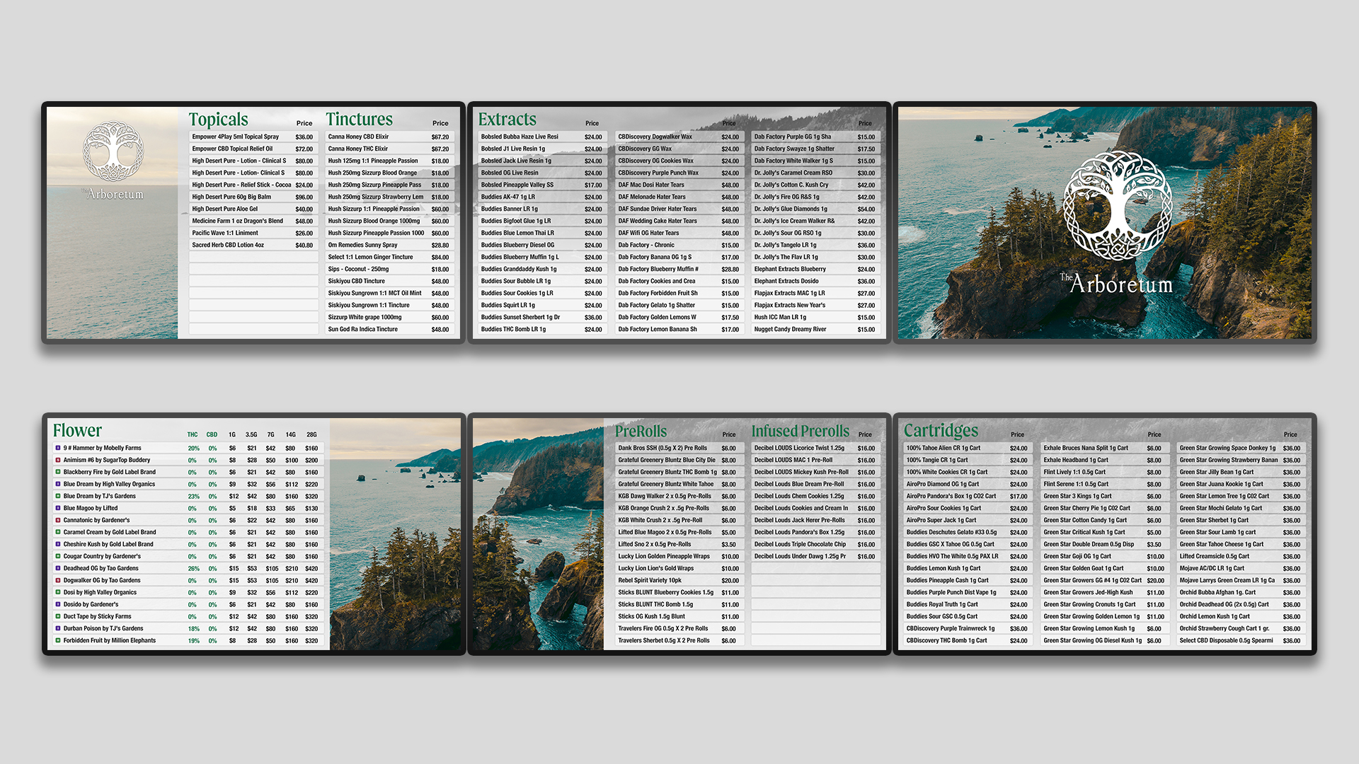Select Om Remedies Sunny Spray row
The width and height of the screenshot is (1359, 764).
pyautogui.click(x=389, y=245)
